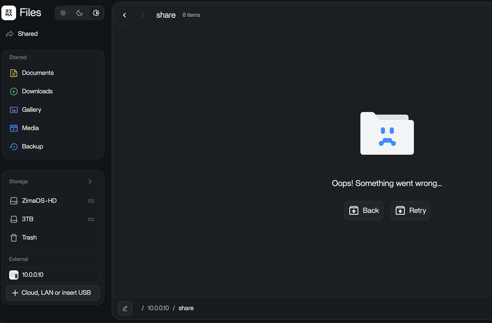Add Cloud, LAN or insert USB
Screen dimensions: 492x323
coord(53,293)
